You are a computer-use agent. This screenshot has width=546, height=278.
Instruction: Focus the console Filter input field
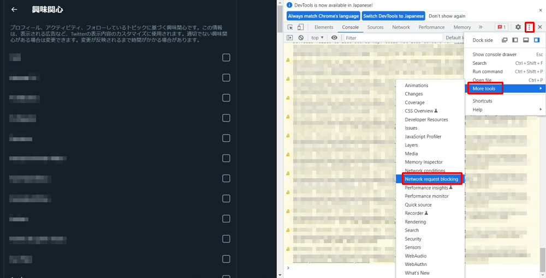tap(393, 38)
